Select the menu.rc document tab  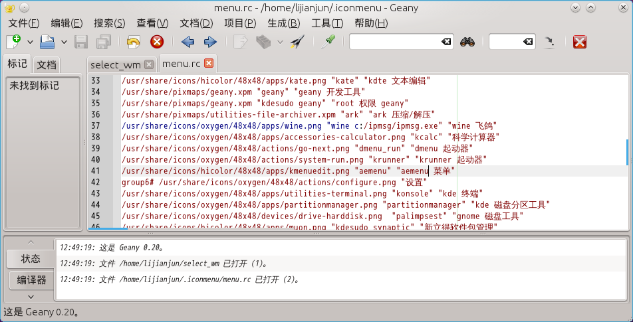[182, 63]
